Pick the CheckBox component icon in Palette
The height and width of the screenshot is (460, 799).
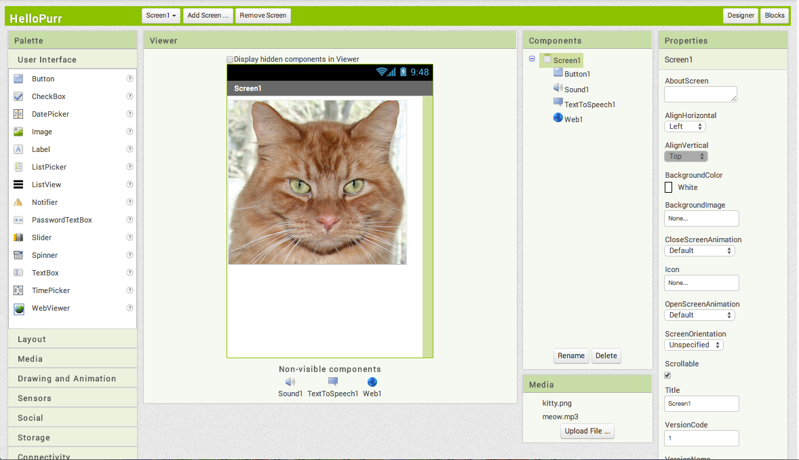(18, 96)
